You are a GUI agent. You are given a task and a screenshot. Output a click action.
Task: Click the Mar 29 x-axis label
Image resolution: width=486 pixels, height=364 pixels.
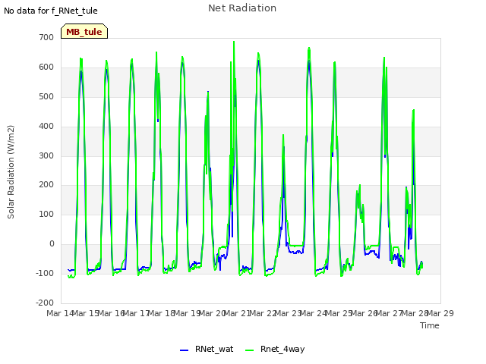(440, 313)
